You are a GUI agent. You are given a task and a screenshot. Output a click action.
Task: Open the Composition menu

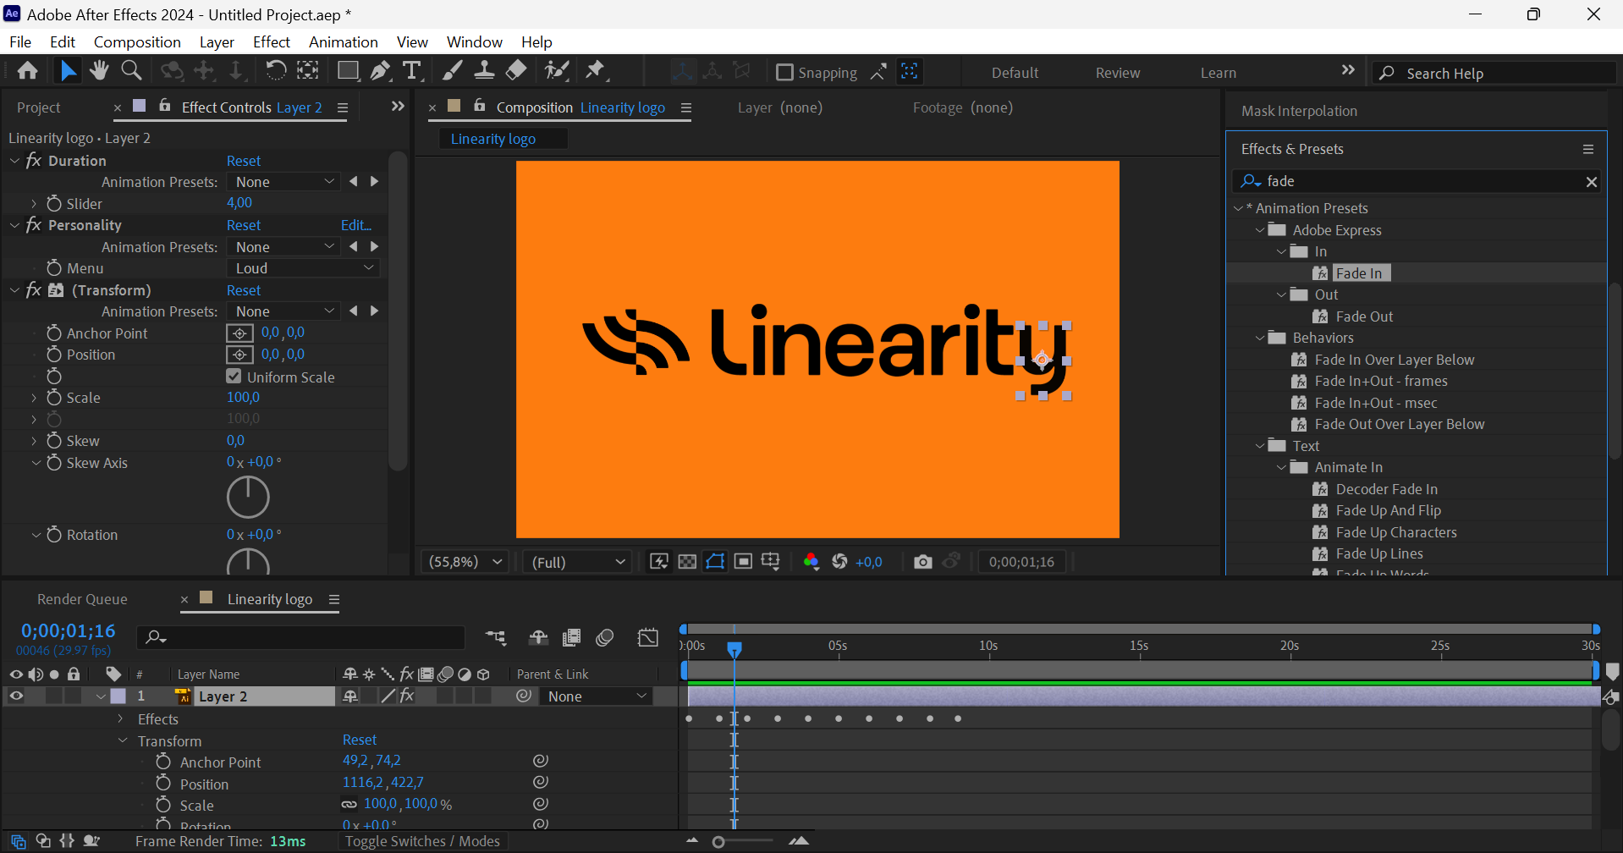coord(137,41)
